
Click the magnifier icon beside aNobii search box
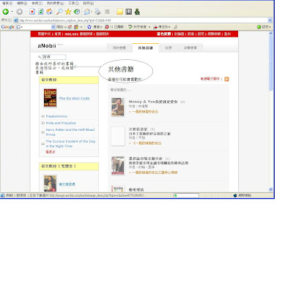40,57
